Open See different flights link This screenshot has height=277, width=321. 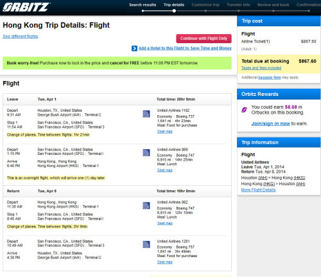(21, 36)
